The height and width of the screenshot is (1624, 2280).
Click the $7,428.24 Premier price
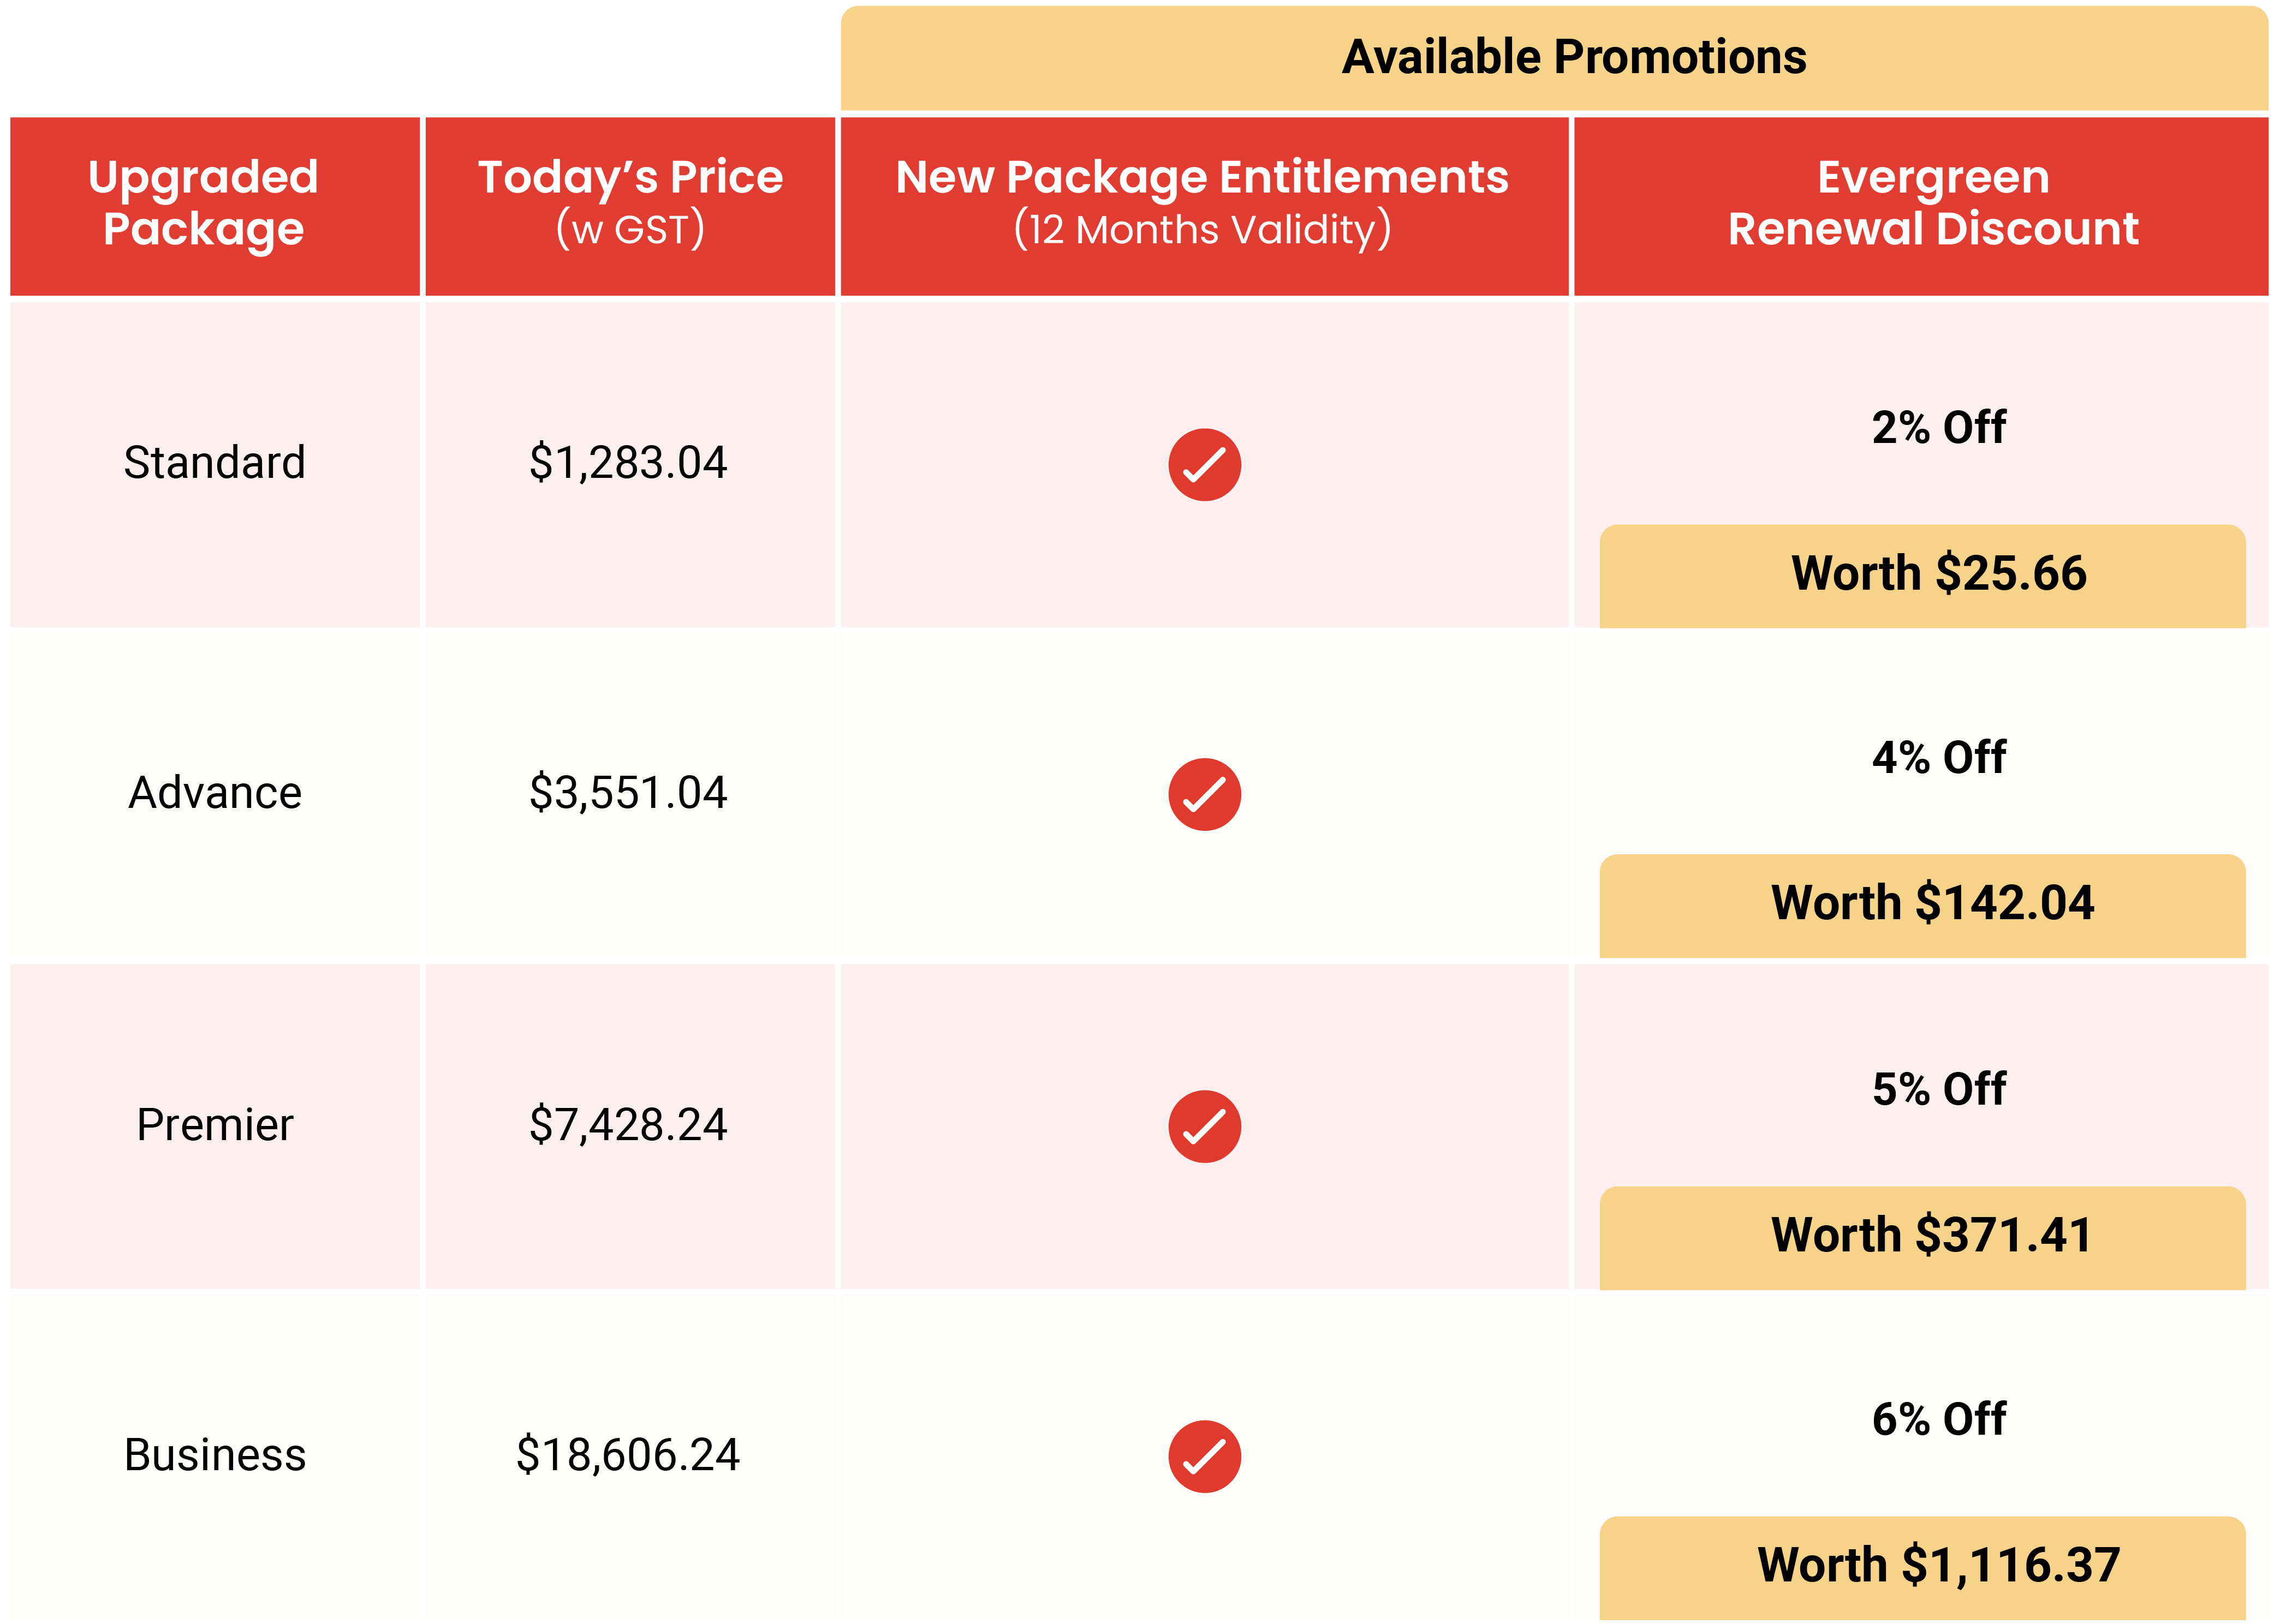628,1126
